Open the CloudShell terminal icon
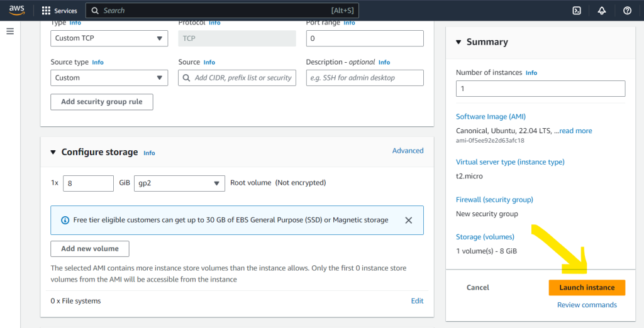 coord(576,11)
